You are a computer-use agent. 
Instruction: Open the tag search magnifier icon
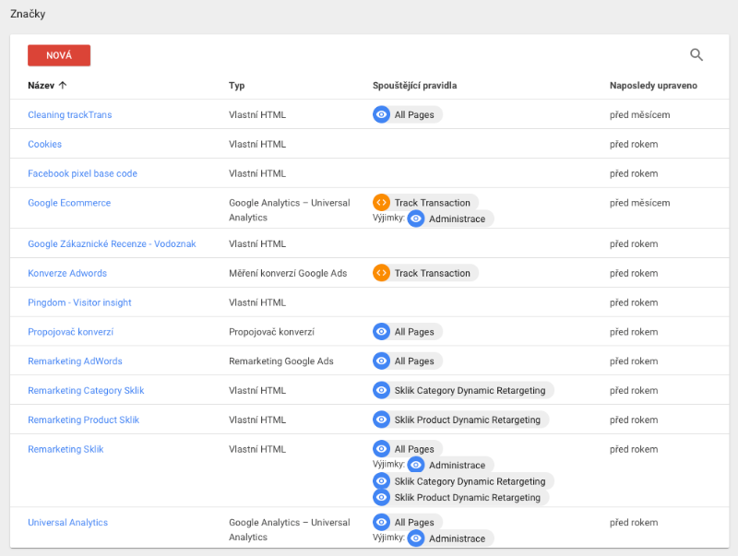[696, 55]
